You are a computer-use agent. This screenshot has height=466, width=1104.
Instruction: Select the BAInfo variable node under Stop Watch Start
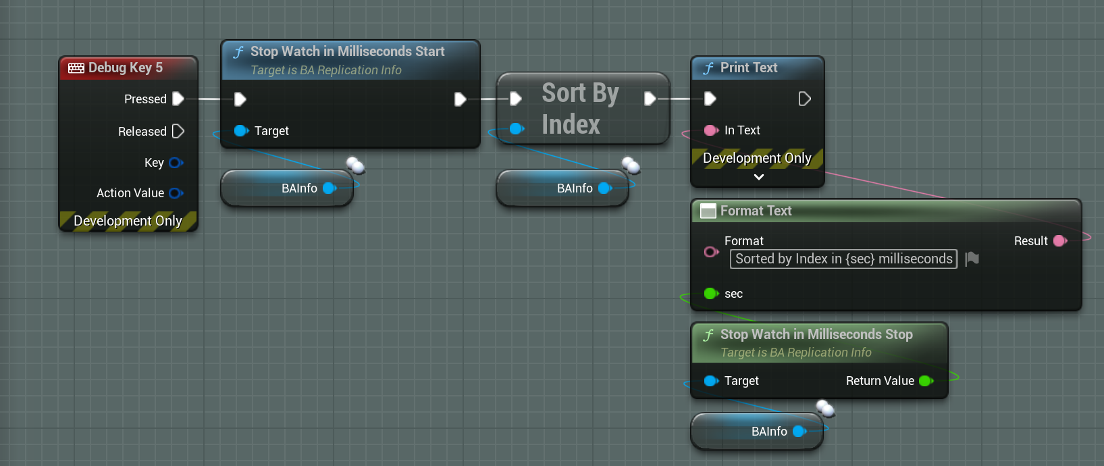pyautogui.click(x=287, y=188)
